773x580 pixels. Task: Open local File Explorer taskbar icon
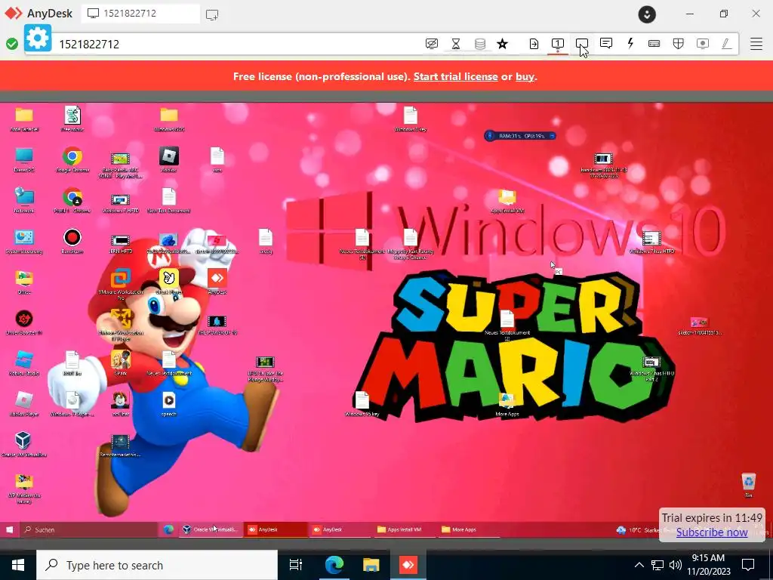click(x=371, y=565)
